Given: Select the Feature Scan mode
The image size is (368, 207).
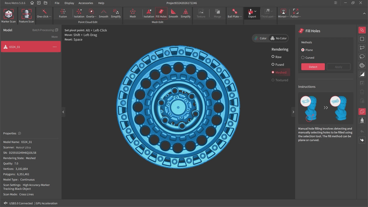Looking at the screenshot, I should 26,14.
